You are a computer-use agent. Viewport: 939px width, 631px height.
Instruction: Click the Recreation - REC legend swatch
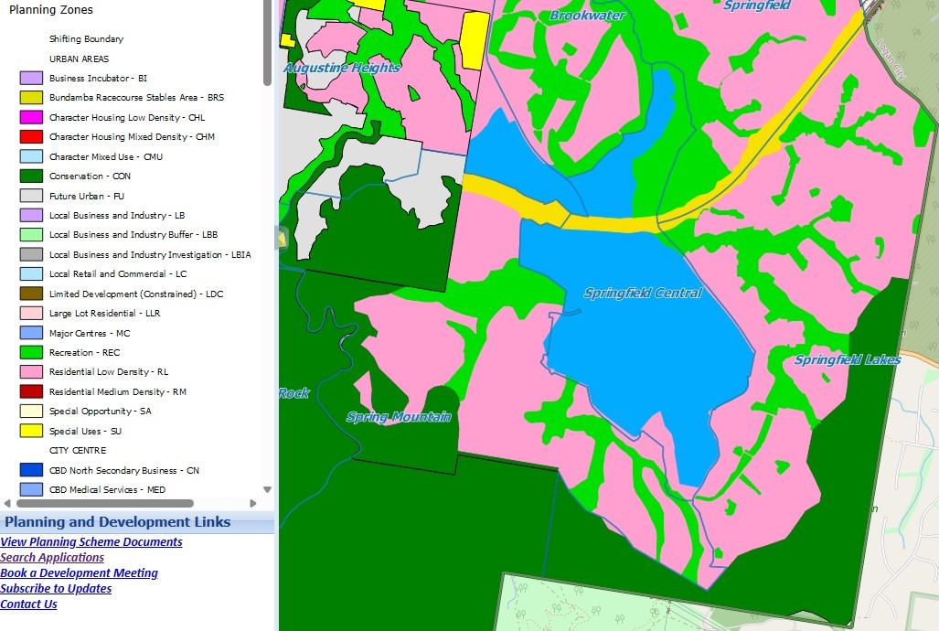31,353
